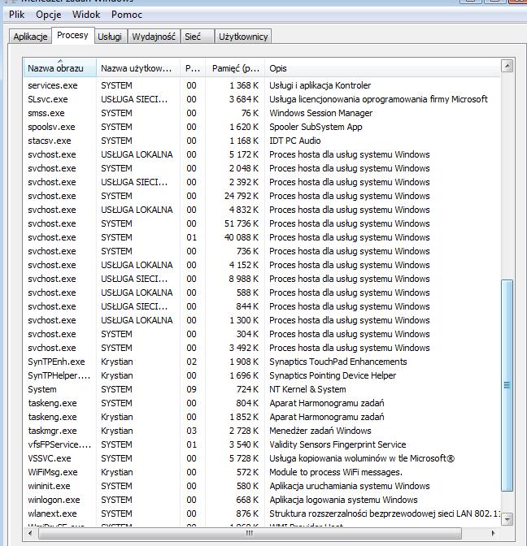Sort by Pamięć column header

click(x=235, y=68)
